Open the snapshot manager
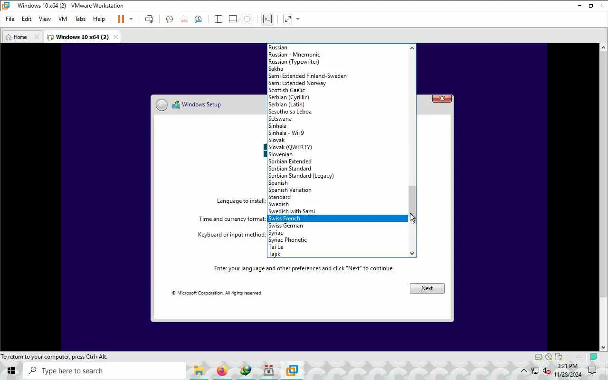 pos(198,19)
